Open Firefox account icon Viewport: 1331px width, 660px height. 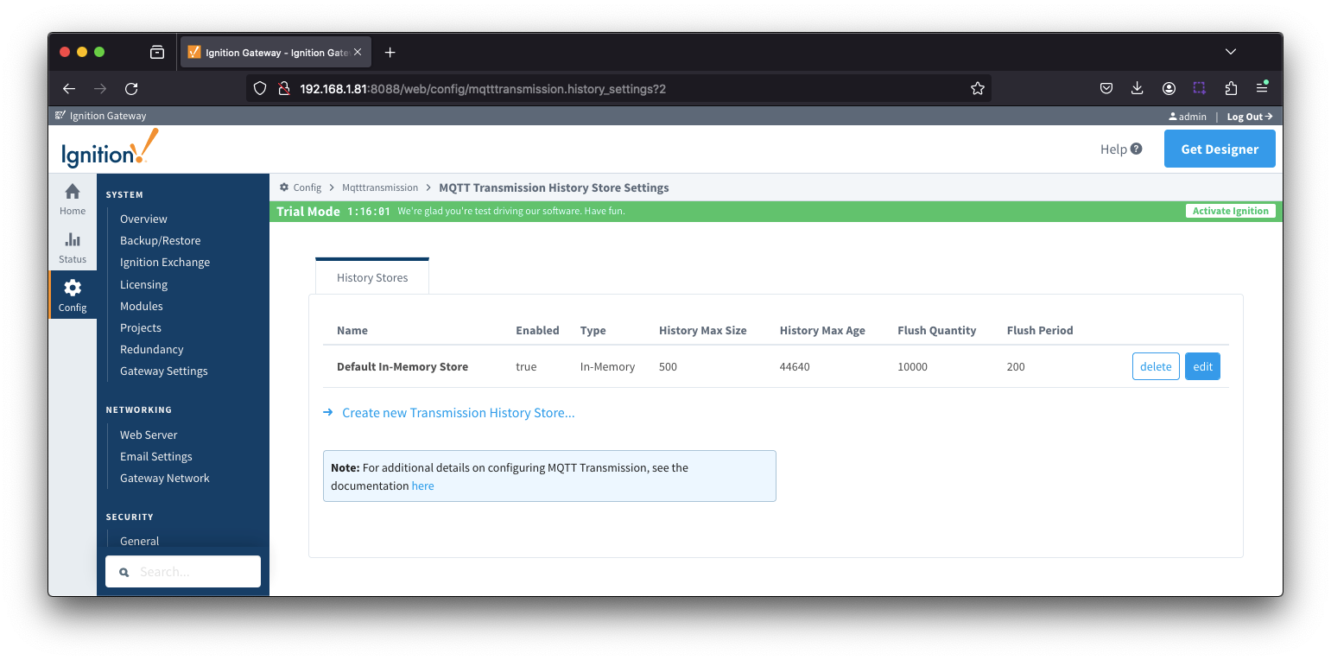[x=1169, y=88]
